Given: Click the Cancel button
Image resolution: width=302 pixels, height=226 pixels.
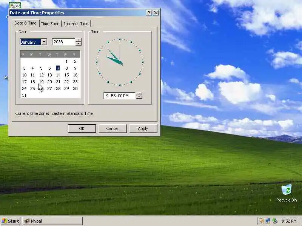Looking at the screenshot, I should [112, 128].
